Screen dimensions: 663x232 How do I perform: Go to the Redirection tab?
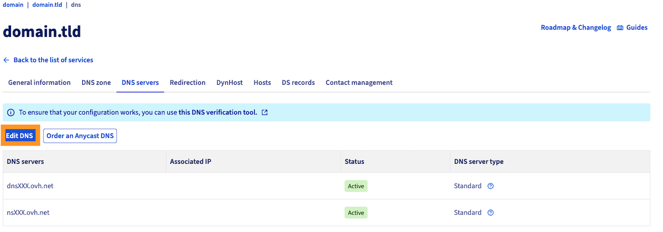[x=188, y=82]
